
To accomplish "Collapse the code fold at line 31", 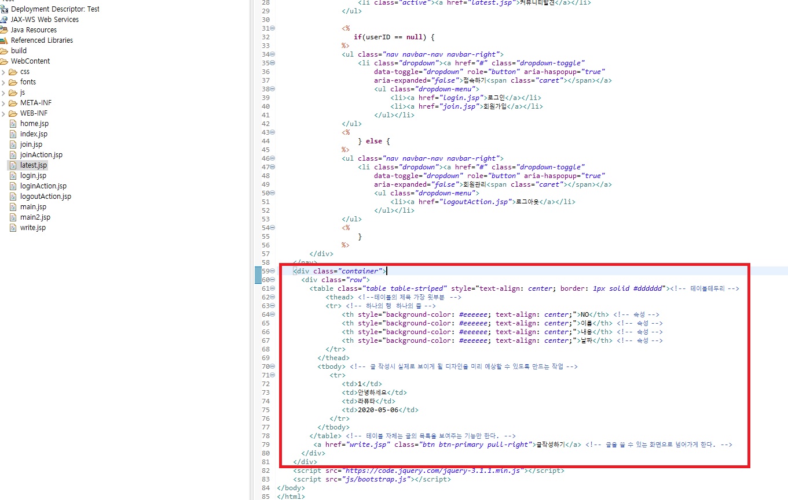I will click(273, 28).
